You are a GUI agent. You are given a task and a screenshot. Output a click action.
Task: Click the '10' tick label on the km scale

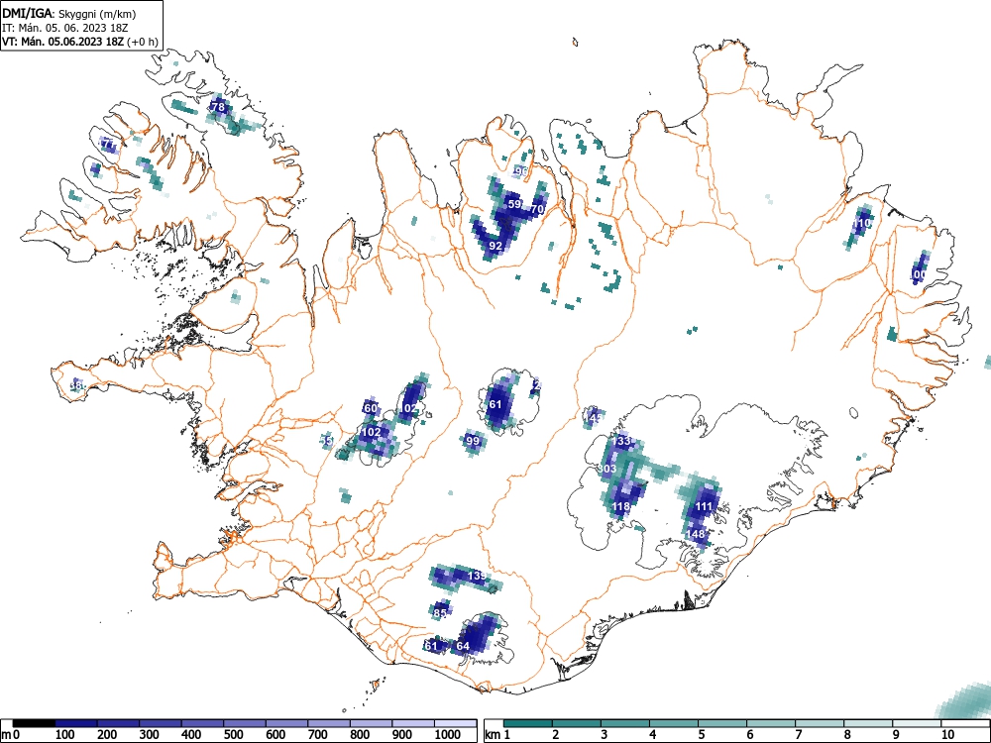(946, 735)
